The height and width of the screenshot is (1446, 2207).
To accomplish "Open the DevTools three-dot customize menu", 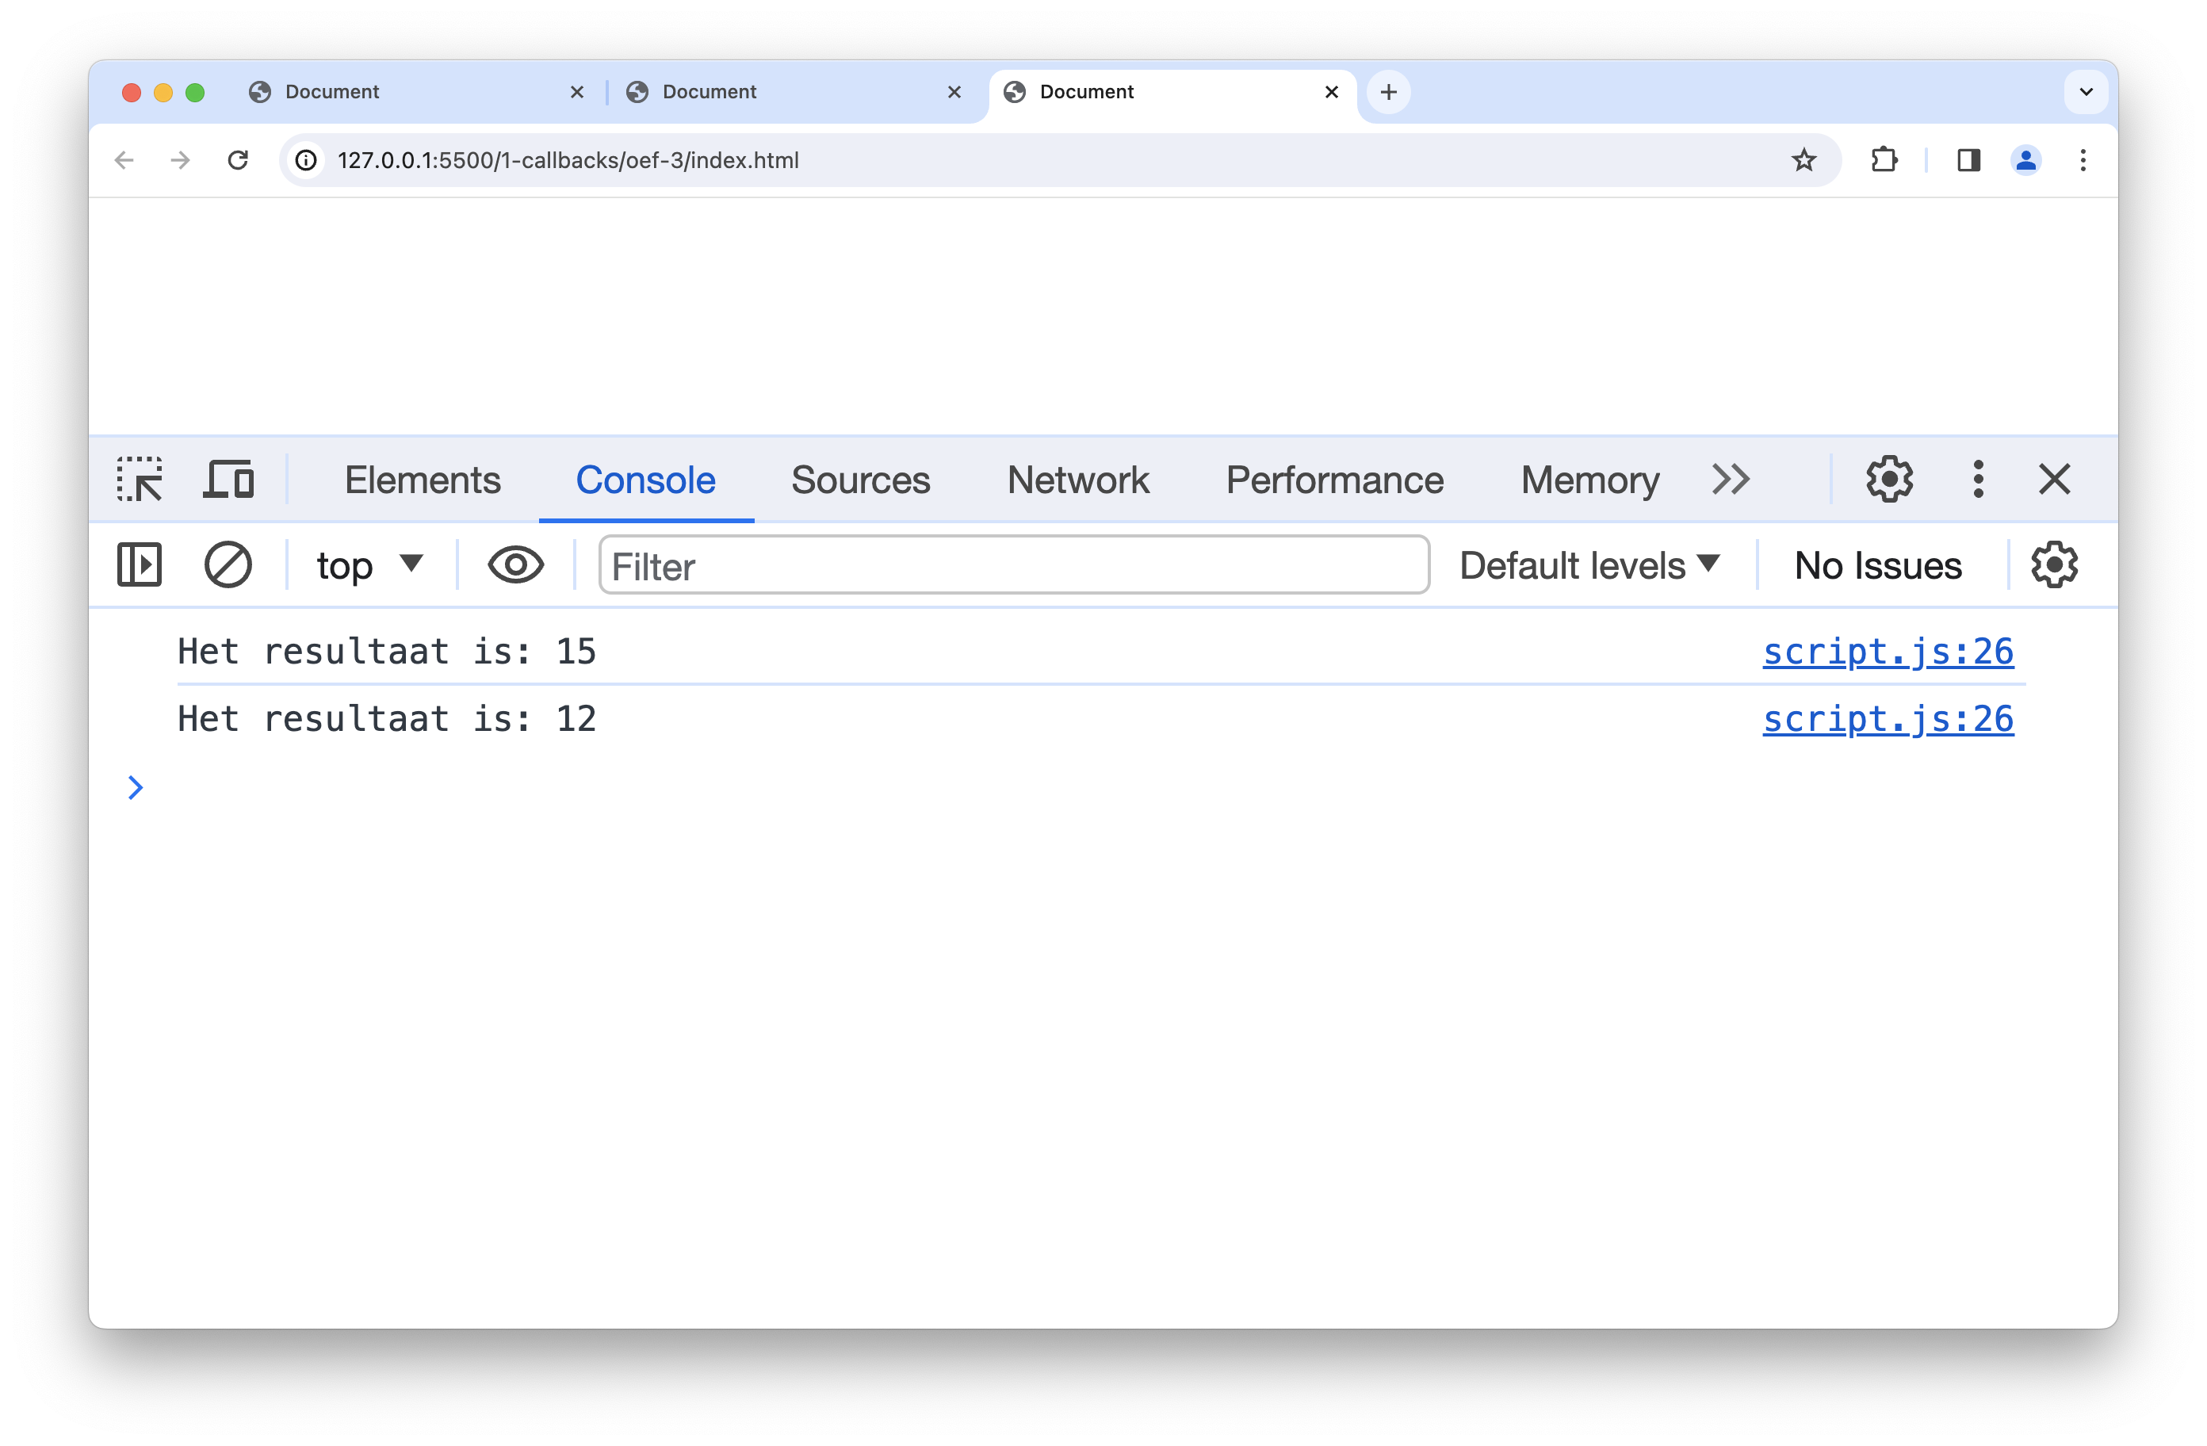I will point(1978,480).
